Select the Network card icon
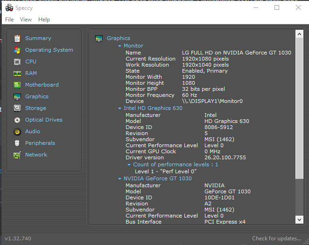Screen dimensions: 309x245 17,155
